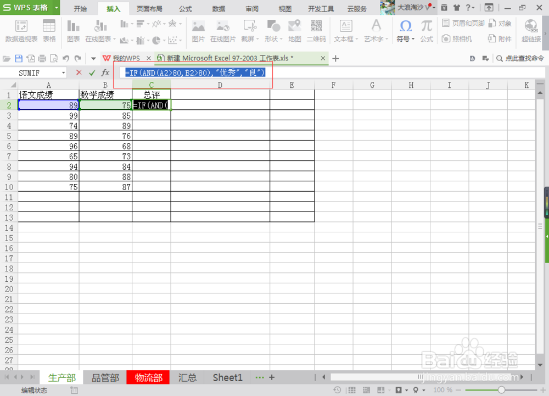The height and width of the screenshot is (396, 549).
Task: Click the save icon in quick toolbar
Action: pos(19,58)
